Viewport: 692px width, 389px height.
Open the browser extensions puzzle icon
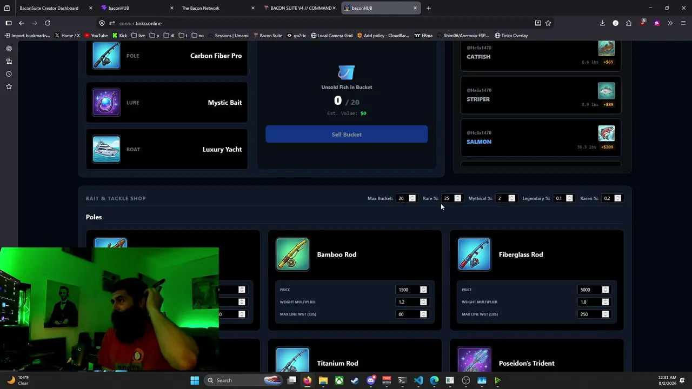[629, 23]
